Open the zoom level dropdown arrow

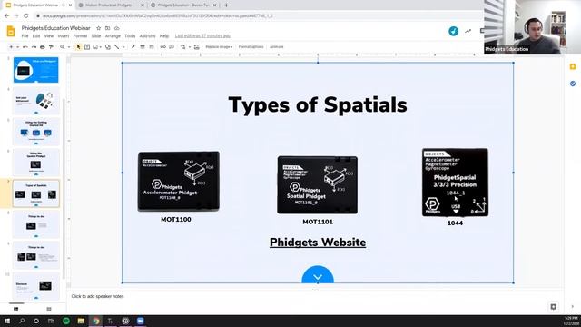point(69,47)
